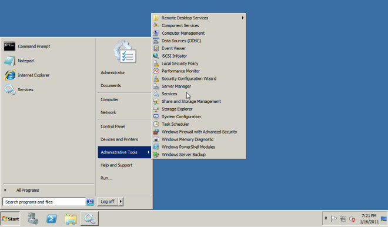Image resolution: width=388 pixels, height=227 pixels.
Task: Open Control Panel from Start menu
Action: click(113, 126)
